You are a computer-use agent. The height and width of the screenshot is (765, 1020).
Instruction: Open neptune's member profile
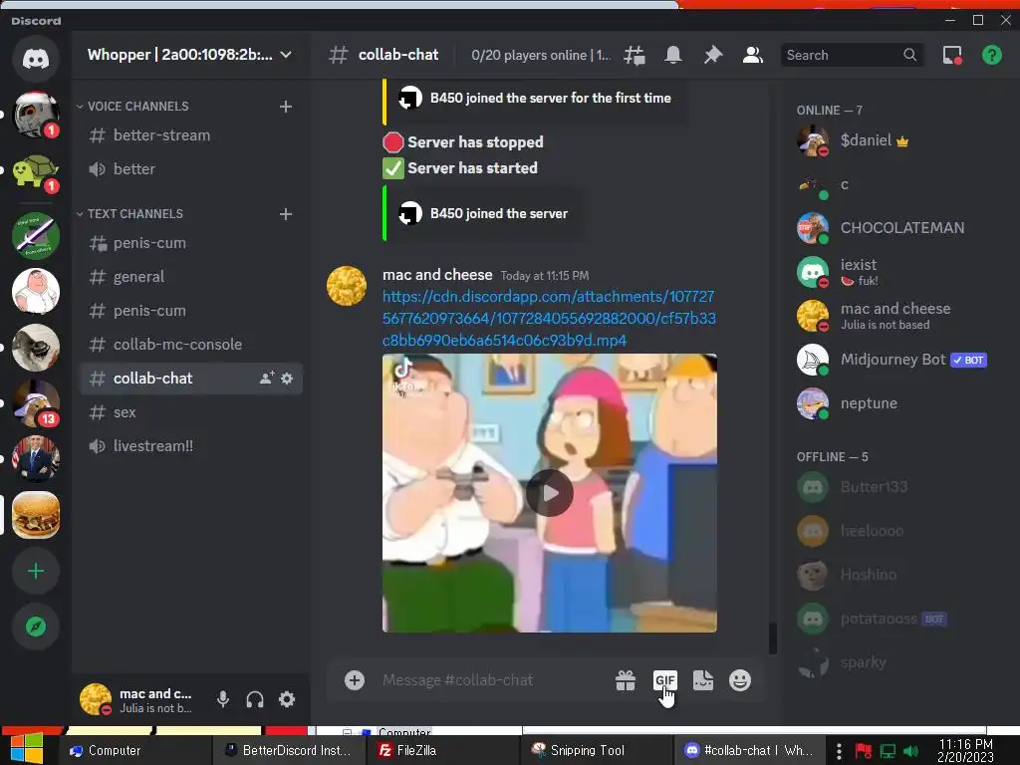coord(897,403)
